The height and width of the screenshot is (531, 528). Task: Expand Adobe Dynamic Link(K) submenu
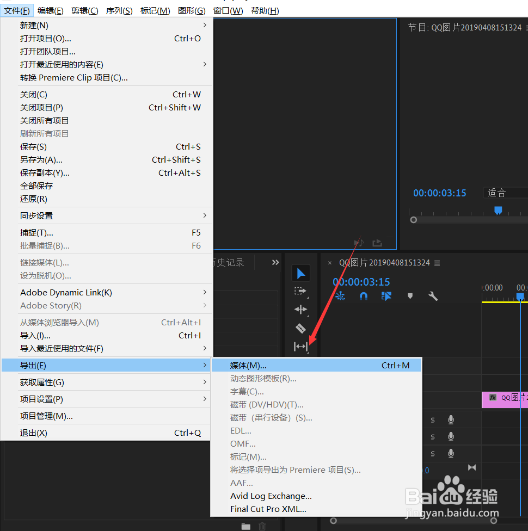tap(107, 293)
